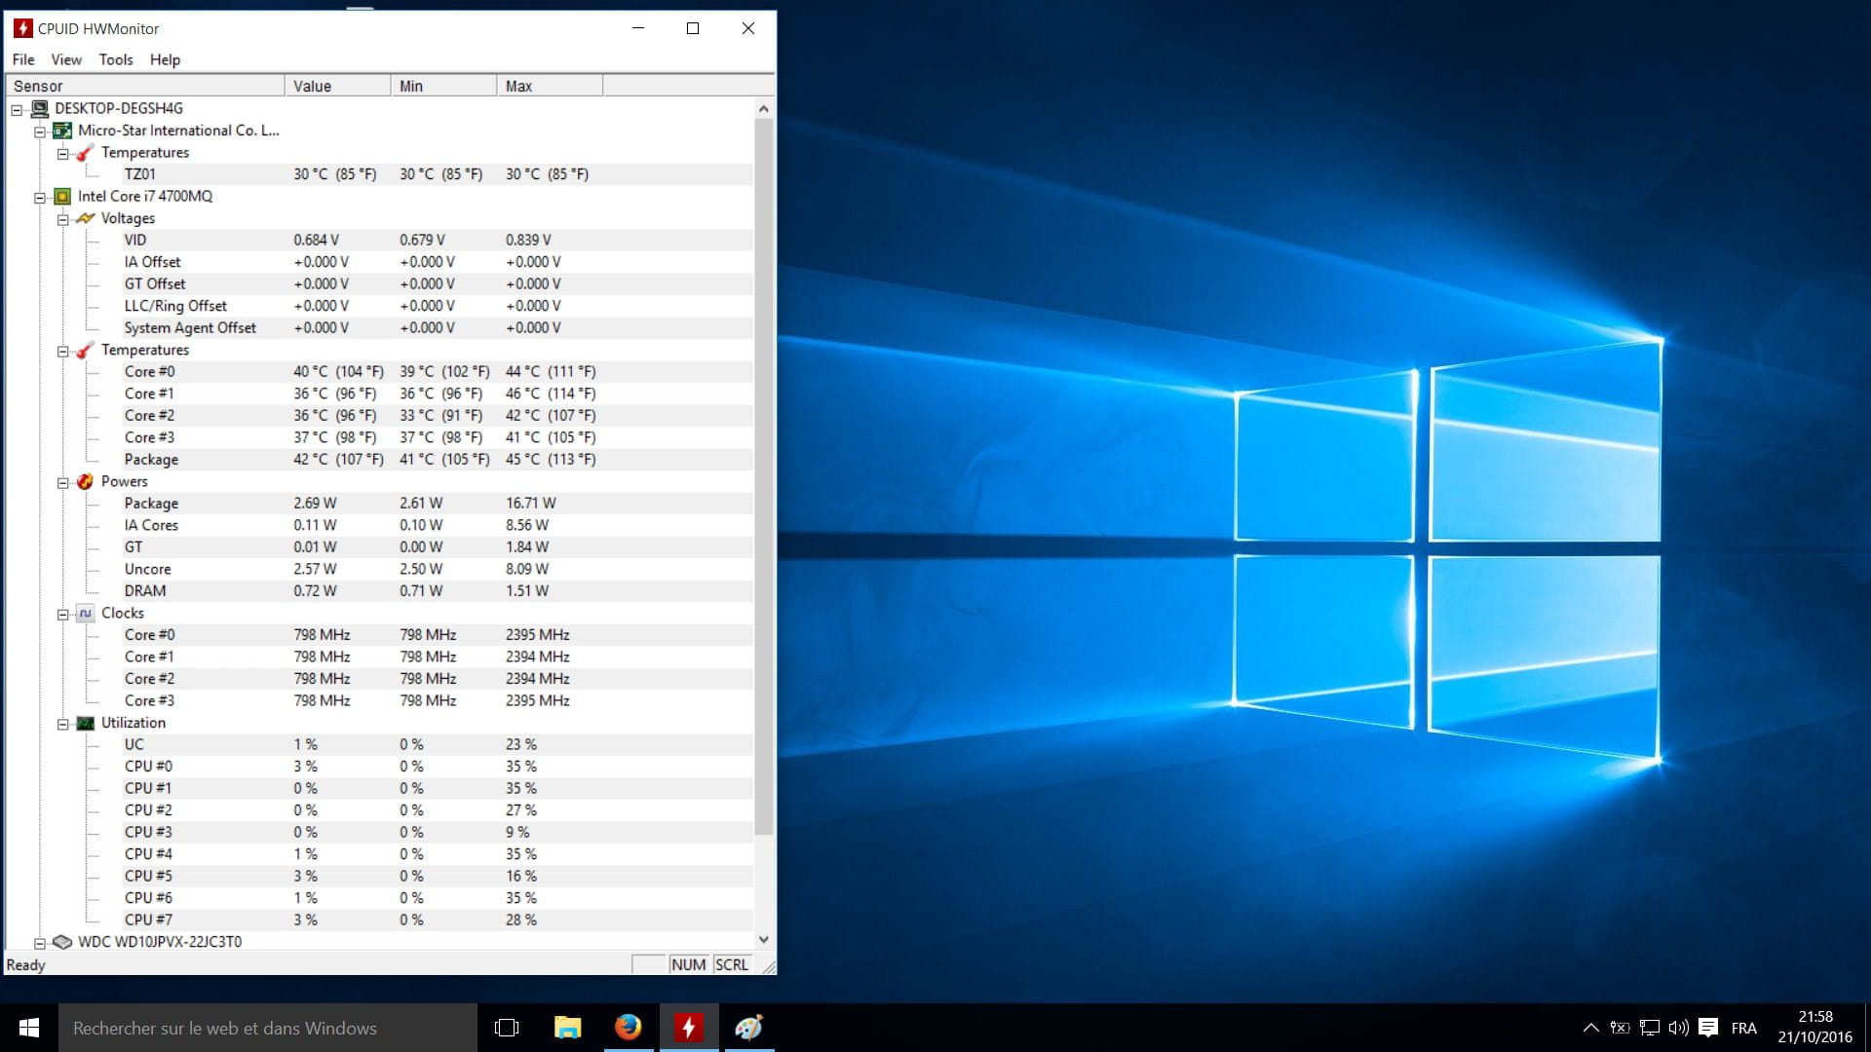Image resolution: width=1871 pixels, height=1052 pixels.
Task: Click the Utilization graph icon
Action: 86,723
